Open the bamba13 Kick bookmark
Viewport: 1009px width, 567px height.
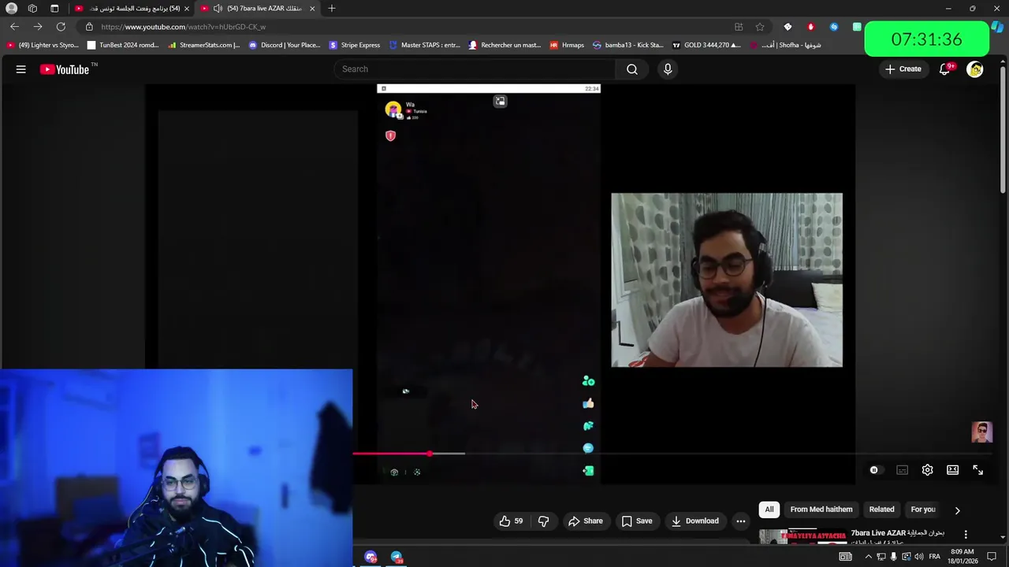pyautogui.click(x=628, y=45)
